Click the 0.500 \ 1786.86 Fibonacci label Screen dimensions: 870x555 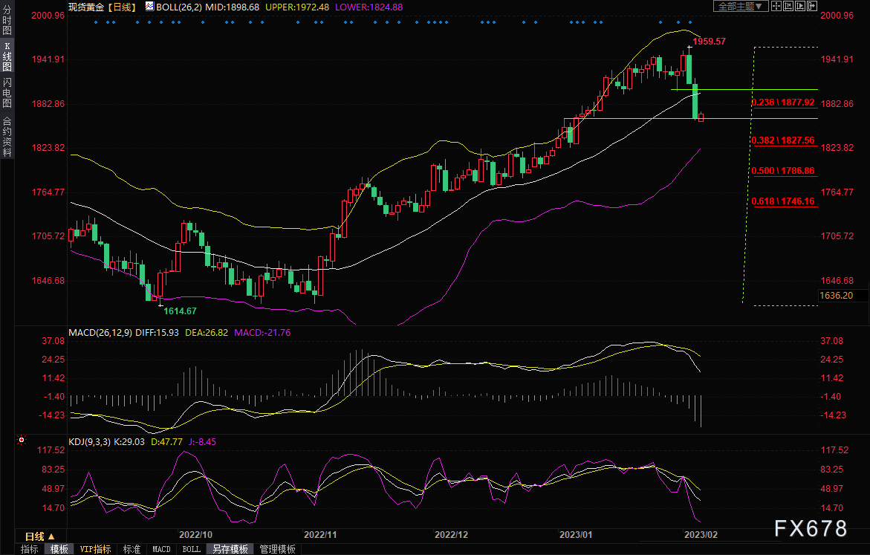(x=783, y=171)
